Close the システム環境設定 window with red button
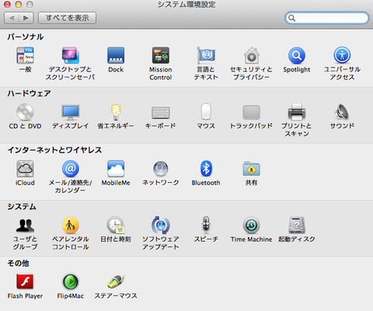 (7, 4)
